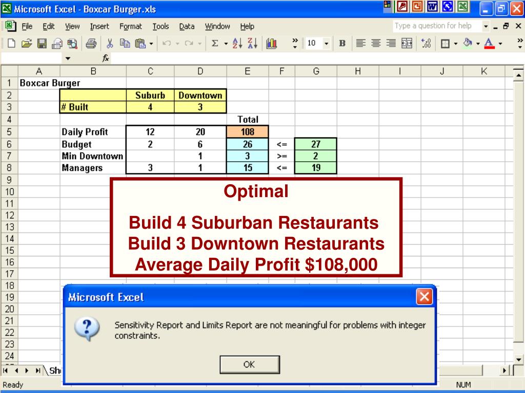
Task: Open the Borders style dropdown arrow
Action: tap(456, 43)
